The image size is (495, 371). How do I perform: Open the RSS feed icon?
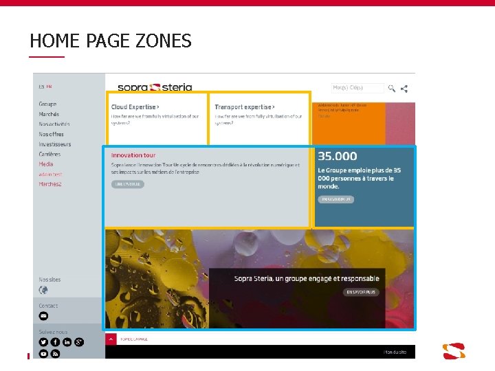[x=55, y=354]
